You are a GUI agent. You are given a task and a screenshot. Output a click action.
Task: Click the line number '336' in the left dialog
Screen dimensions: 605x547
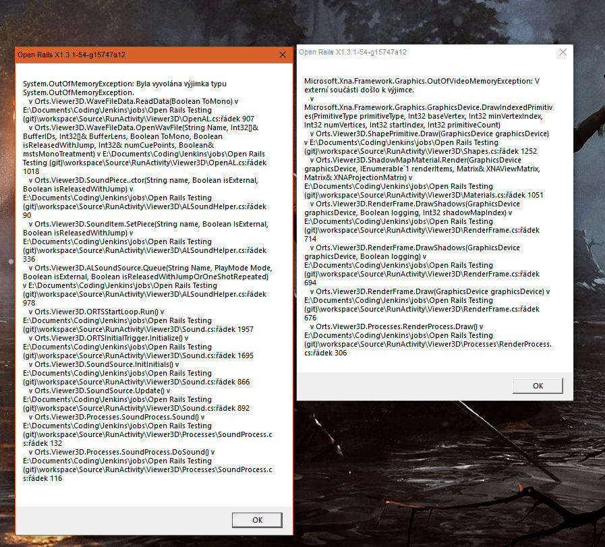click(29, 259)
